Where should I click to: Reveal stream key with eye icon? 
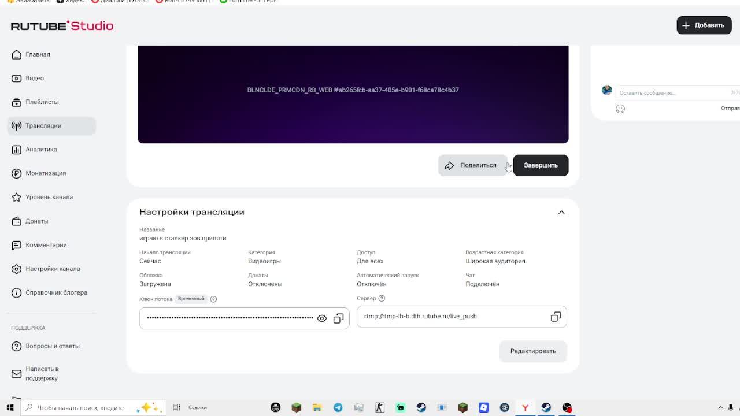tap(322, 318)
